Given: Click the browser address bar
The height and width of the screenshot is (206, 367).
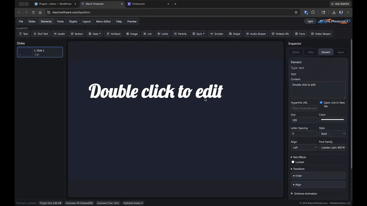Looking at the screenshot, I should click(x=169, y=12).
